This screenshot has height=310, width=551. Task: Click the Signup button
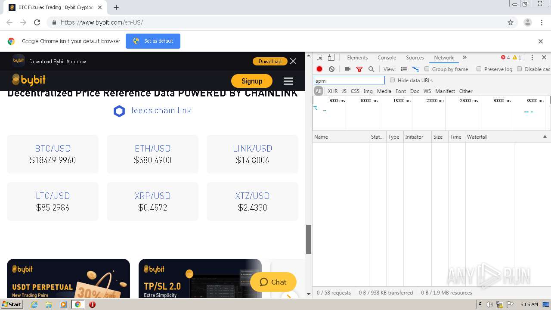click(252, 81)
